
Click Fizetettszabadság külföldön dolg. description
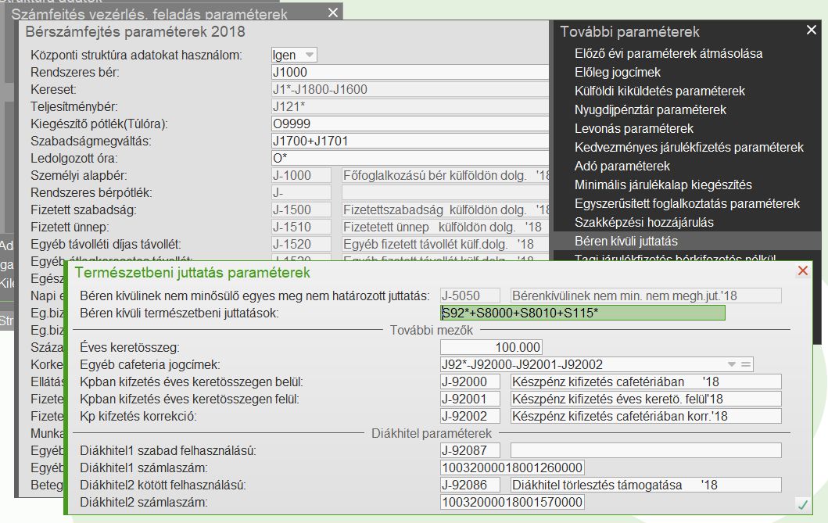(x=445, y=210)
